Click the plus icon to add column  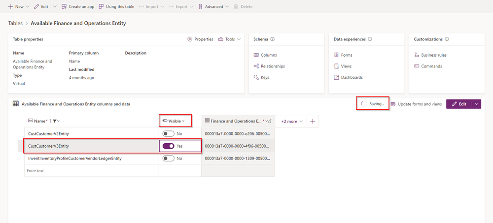tap(313, 121)
